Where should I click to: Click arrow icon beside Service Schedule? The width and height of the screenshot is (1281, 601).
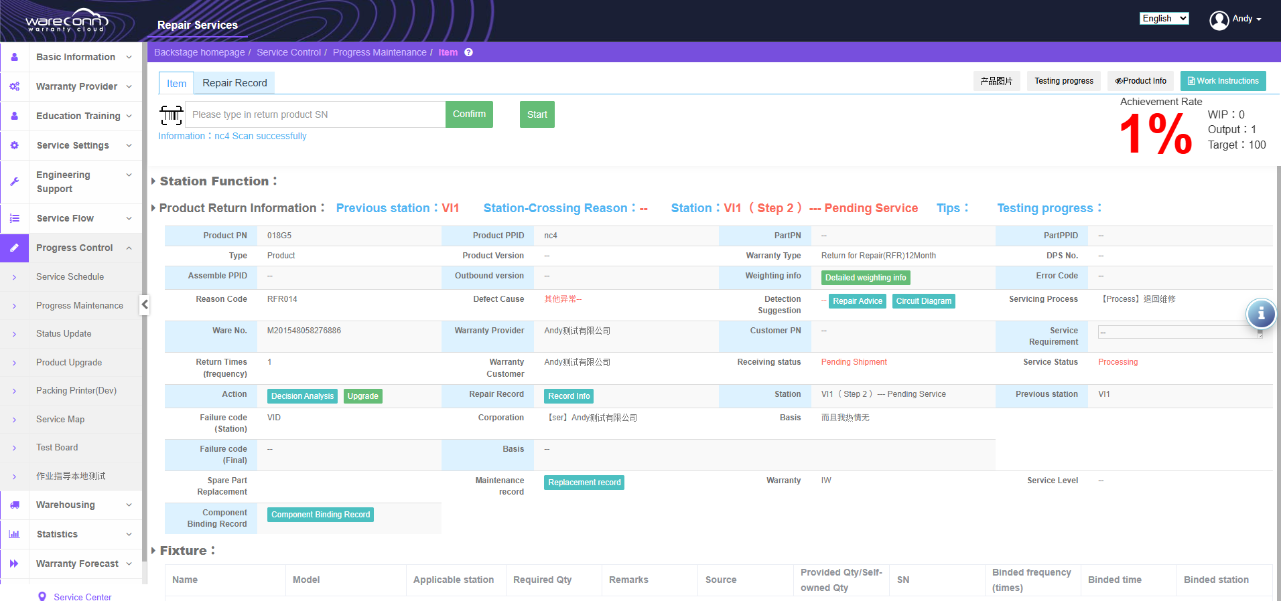14,277
